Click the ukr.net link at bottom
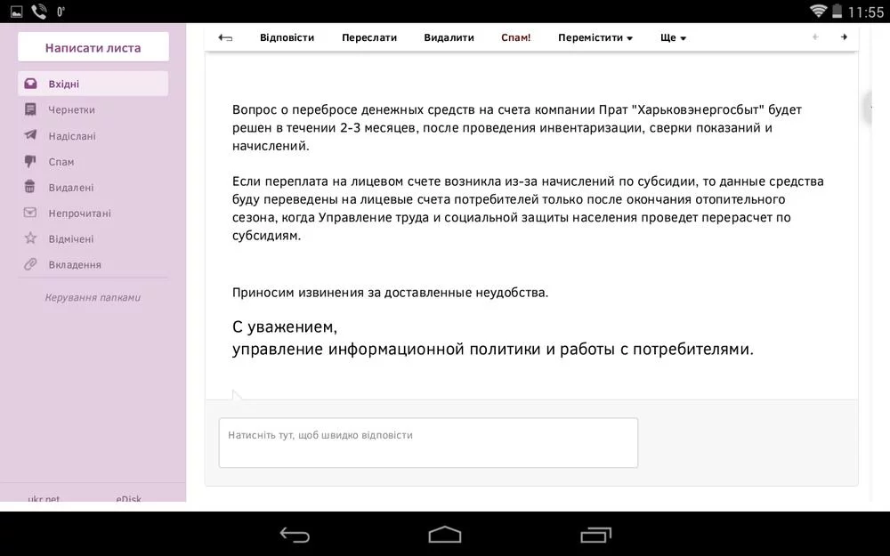The height and width of the screenshot is (556, 890). (x=44, y=498)
